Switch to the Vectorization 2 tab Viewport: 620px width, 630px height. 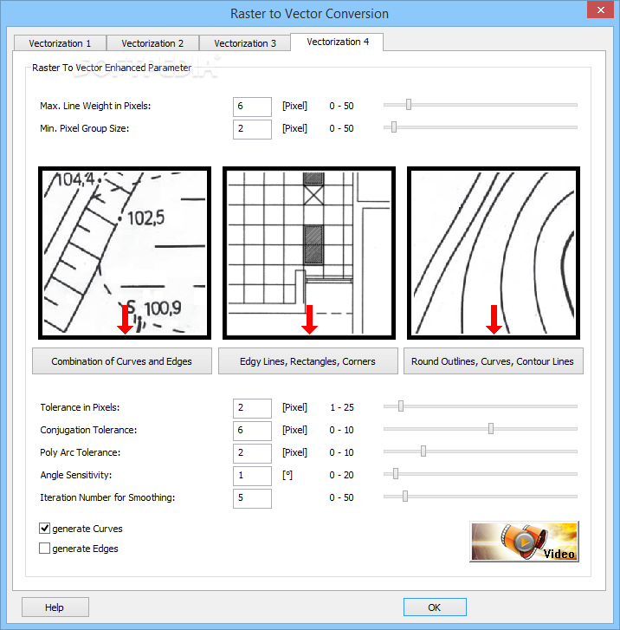(152, 43)
